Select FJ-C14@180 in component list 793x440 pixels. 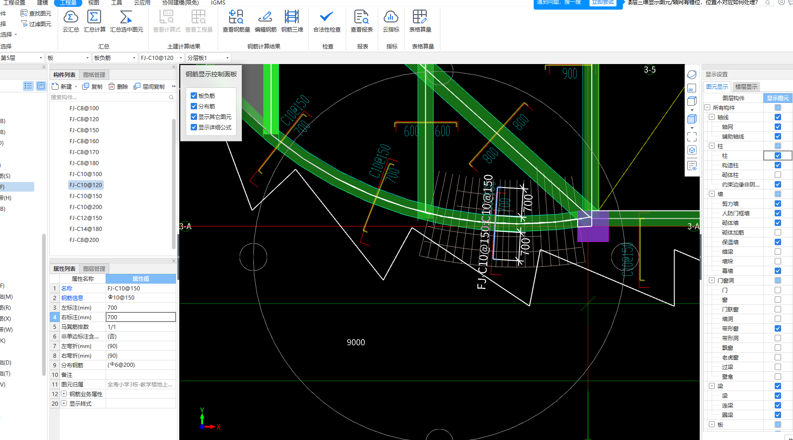(86, 229)
